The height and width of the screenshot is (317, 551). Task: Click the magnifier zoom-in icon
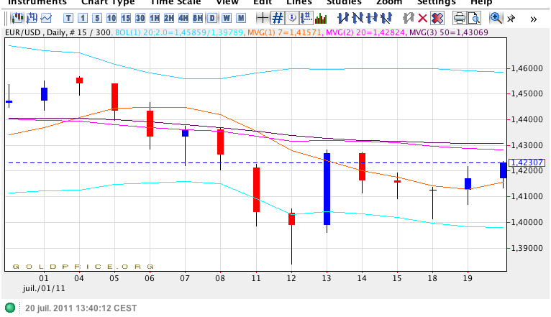pos(496,18)
